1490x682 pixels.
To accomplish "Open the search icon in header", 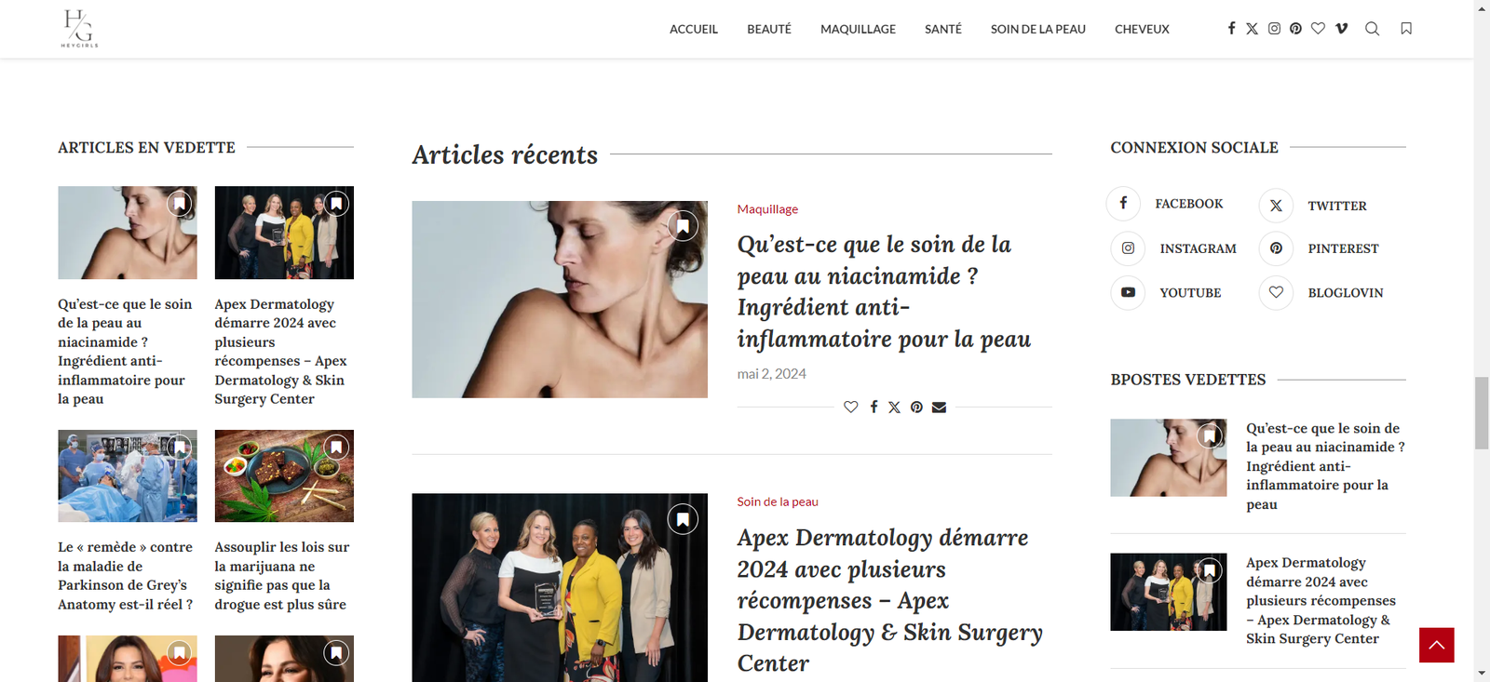I will pyautogui.click(x=1372, y=29).
